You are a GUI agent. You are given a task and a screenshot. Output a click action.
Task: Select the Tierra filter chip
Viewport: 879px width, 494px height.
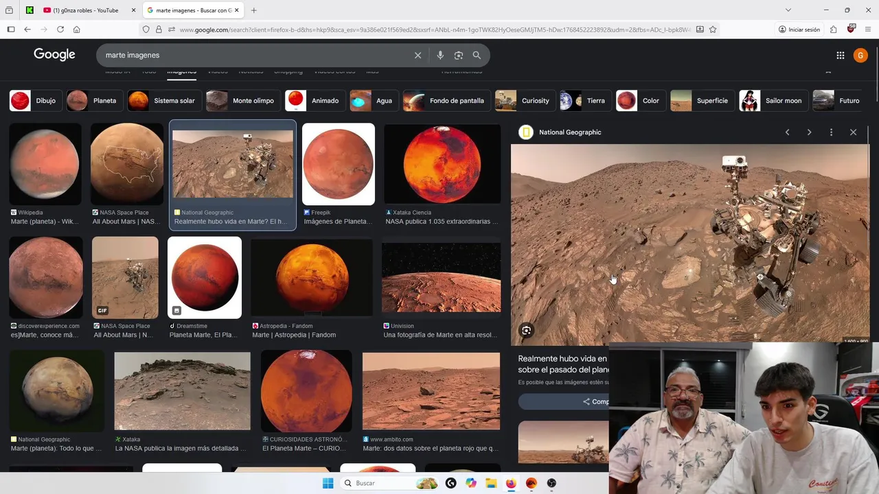pyautogui.click(x=584, y=101)
